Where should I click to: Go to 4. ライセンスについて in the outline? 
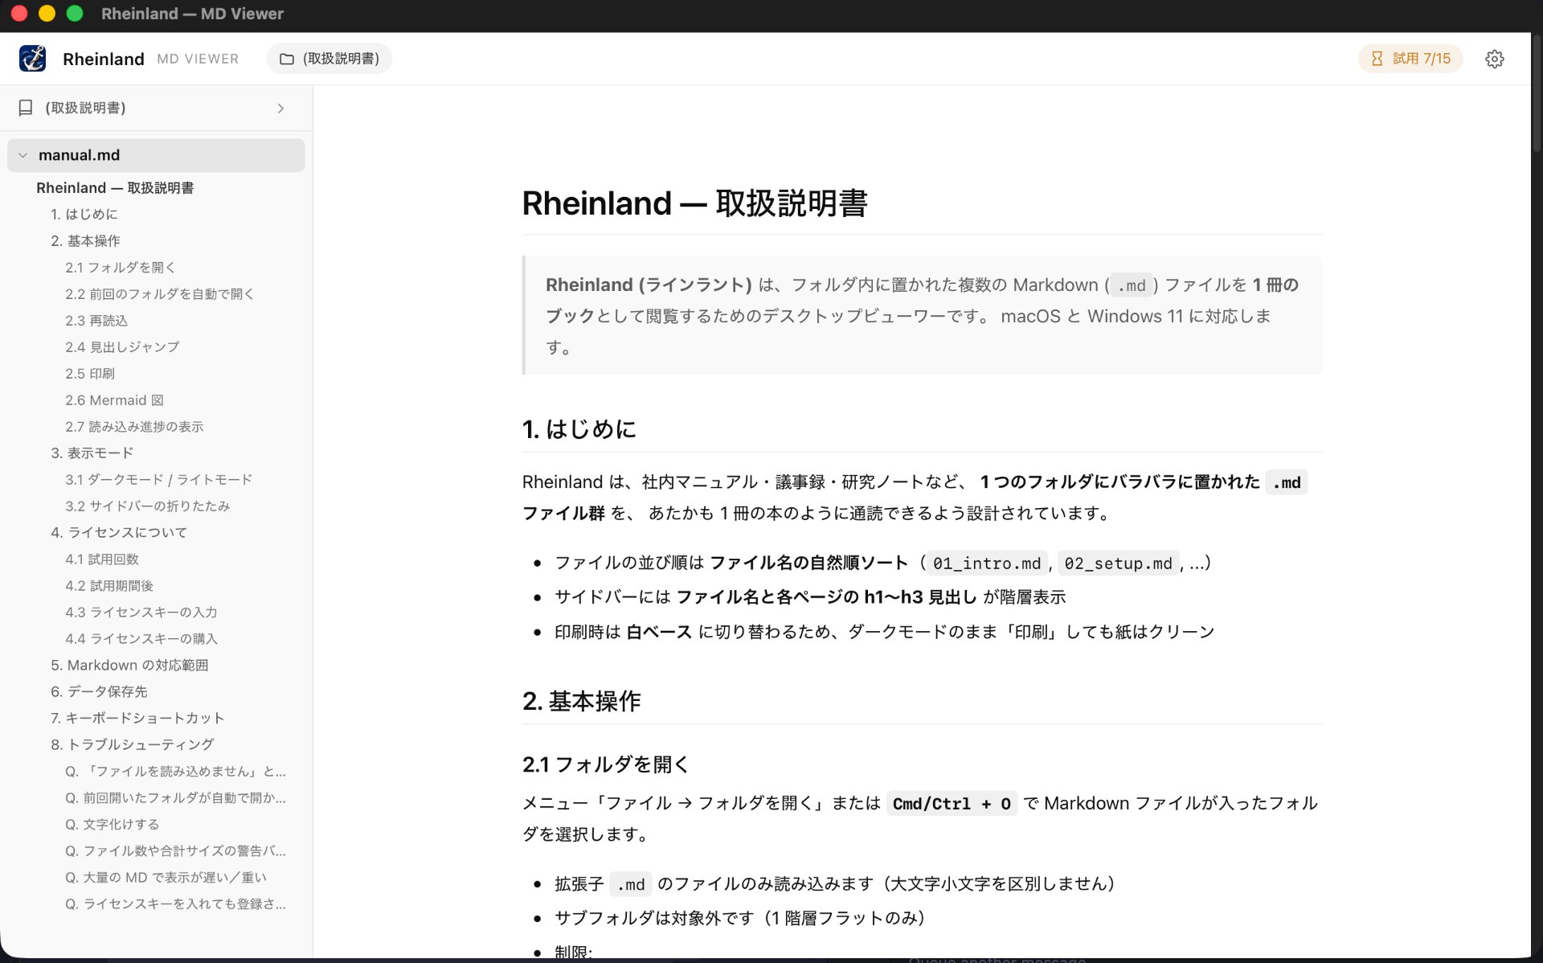(119, 532)
